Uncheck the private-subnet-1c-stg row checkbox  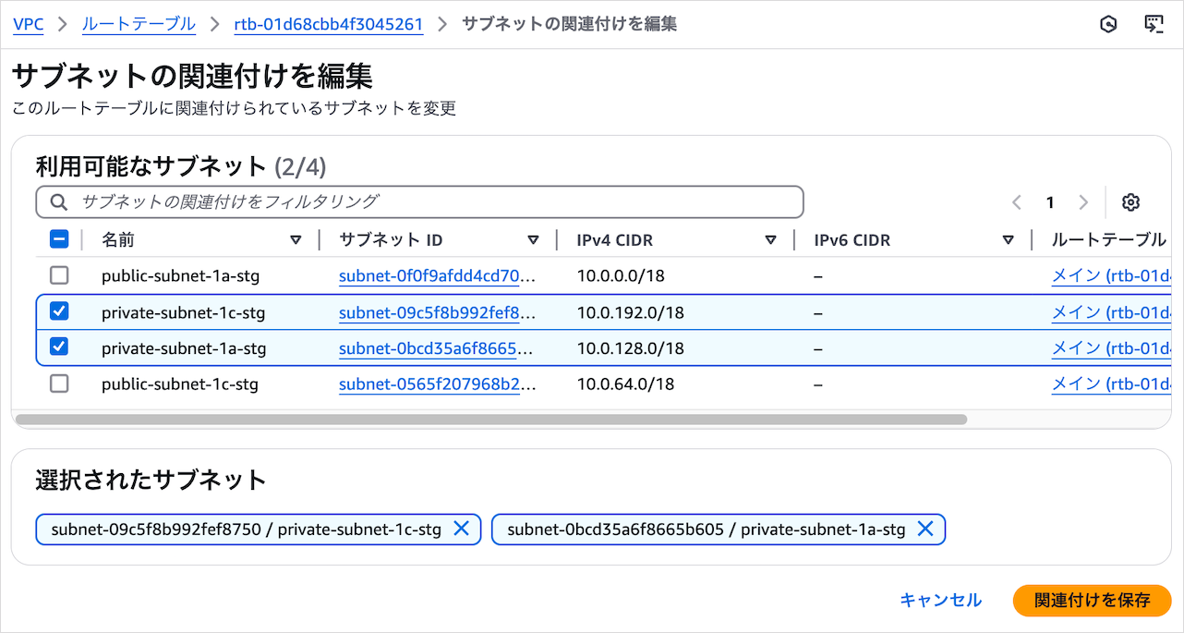pos(59,311)
